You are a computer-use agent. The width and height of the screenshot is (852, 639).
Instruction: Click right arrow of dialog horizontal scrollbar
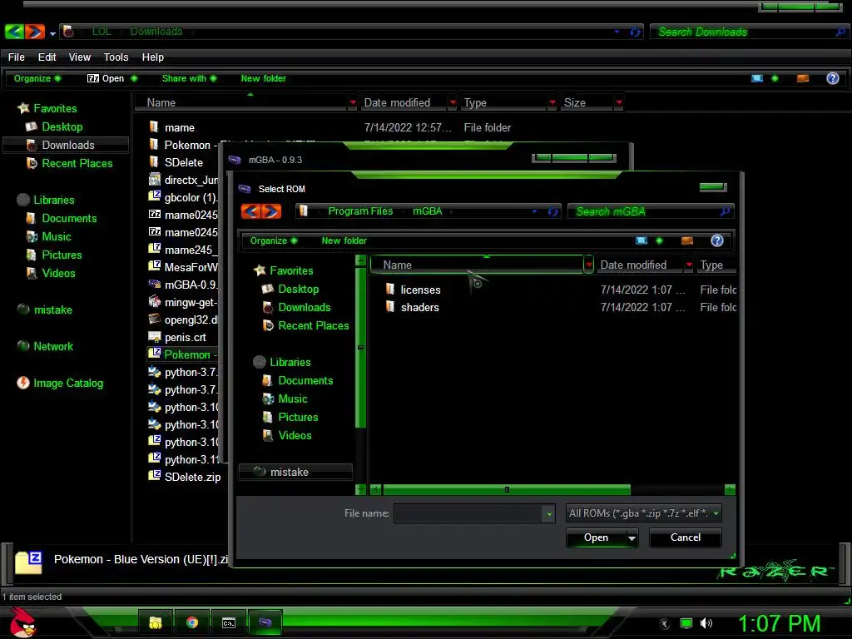[730, 489]
